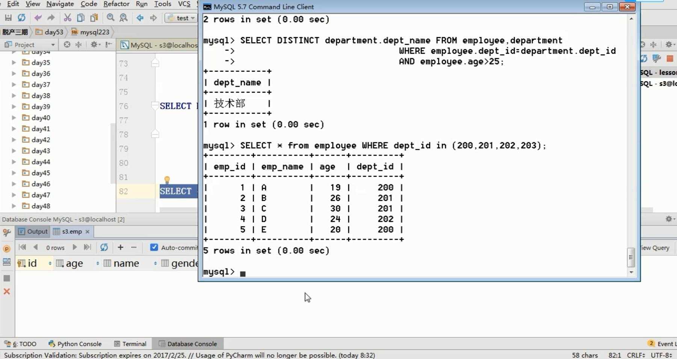677x359 pixels.
Task: Sort by the name column header
Action: [x=130, y=263]
